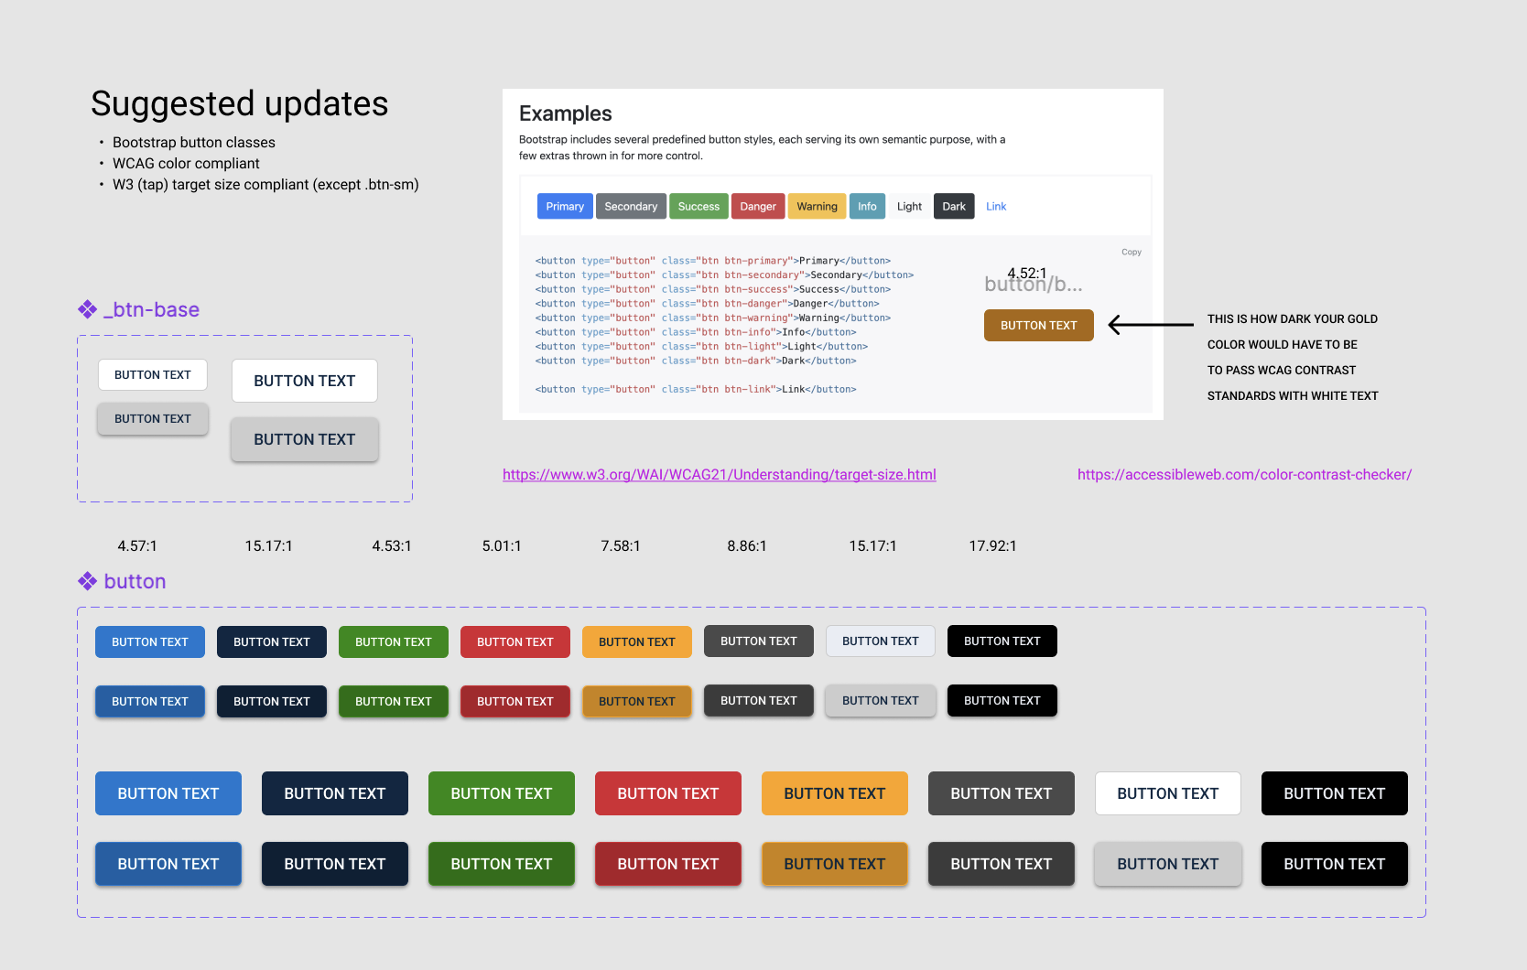This screenshot has width=1527, height=970.
Task: Select the dark gold button beside the arrow
Action: point(1038,326)
